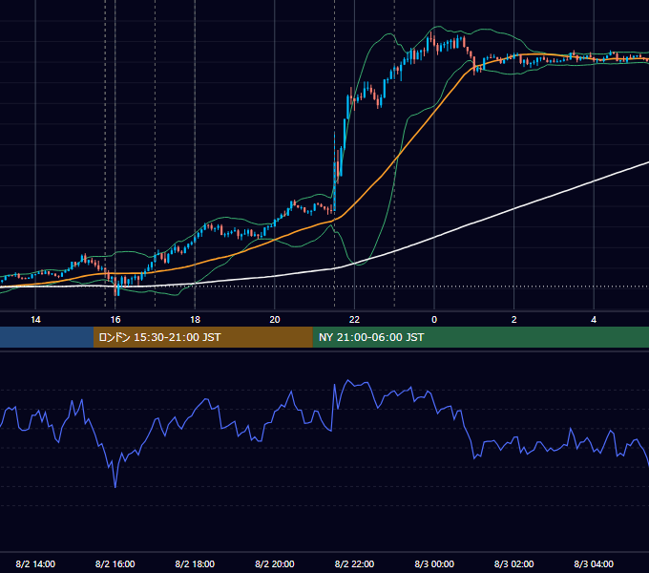Click the 2 hour label on upper axis
This screenshot has width=649, height=573.
[514, 320]
